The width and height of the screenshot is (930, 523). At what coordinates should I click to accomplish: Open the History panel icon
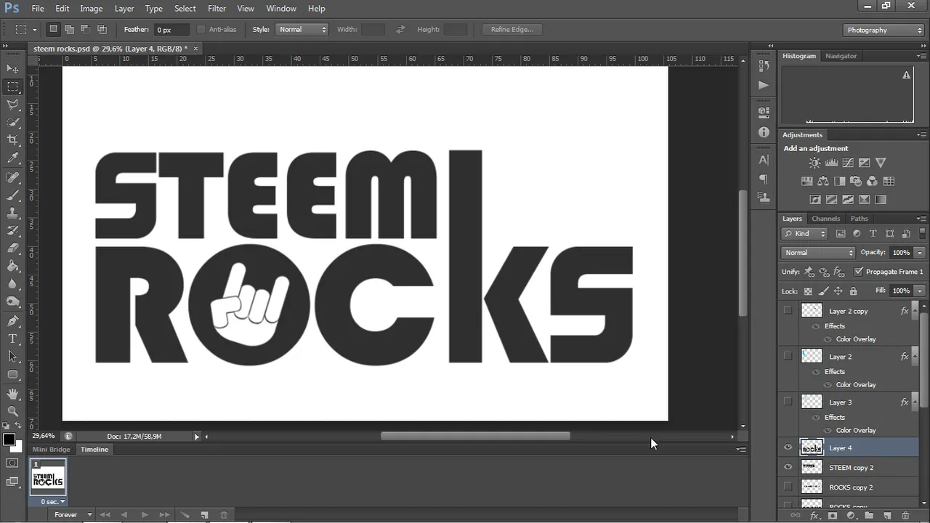coord(764,66)
